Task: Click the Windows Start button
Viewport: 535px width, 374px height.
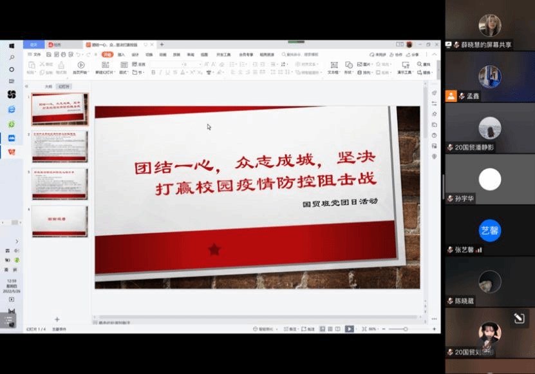Action: coord(12,46)
